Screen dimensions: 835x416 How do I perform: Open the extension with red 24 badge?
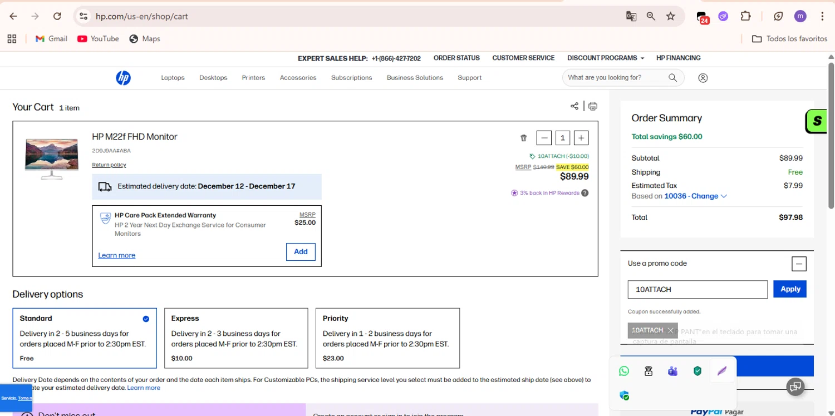[x=703, y=17]
